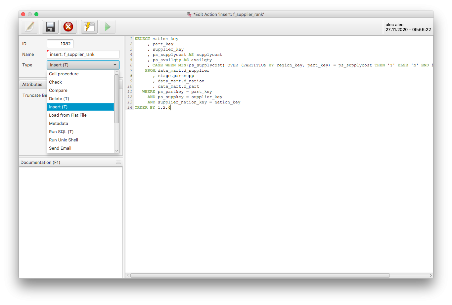Select 'Send Email' action type
The image size is (452, 305).
[x=60, y=148]
